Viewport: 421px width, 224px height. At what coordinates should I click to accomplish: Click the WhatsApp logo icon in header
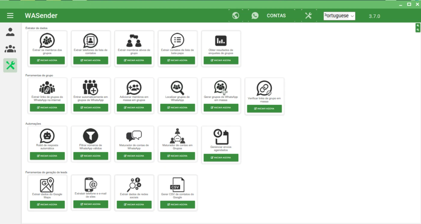pos(255,16)
